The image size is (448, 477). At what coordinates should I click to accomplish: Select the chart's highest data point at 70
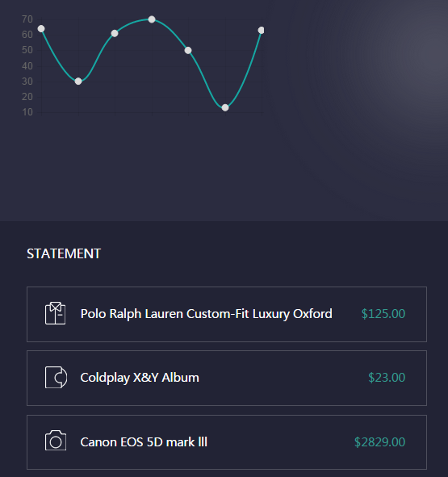click(152, 19)
